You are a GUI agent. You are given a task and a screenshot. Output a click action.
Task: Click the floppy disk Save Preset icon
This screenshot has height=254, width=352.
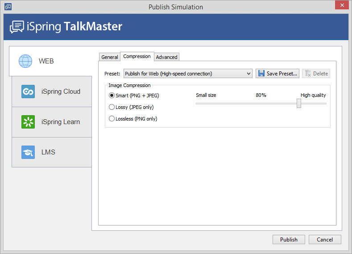point(261,74)
